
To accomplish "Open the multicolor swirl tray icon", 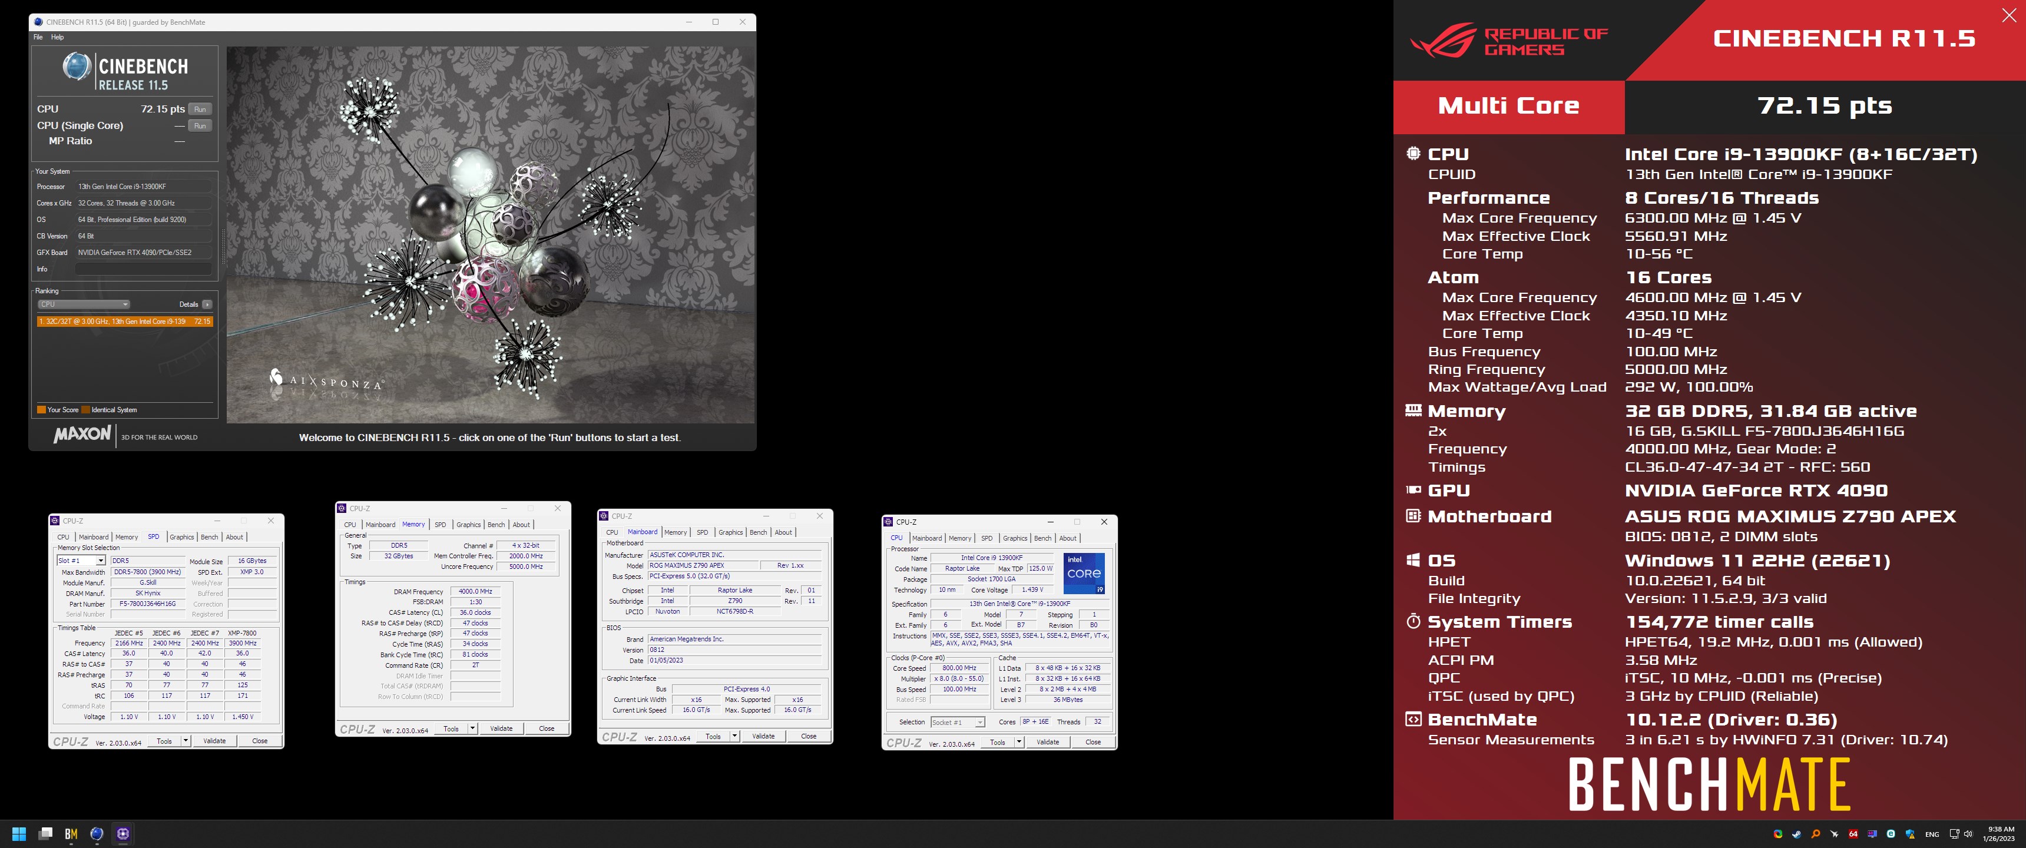I will (x=1777, y=834).
